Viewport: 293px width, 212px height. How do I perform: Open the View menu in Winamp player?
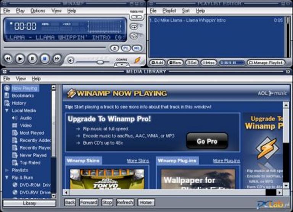56,11
